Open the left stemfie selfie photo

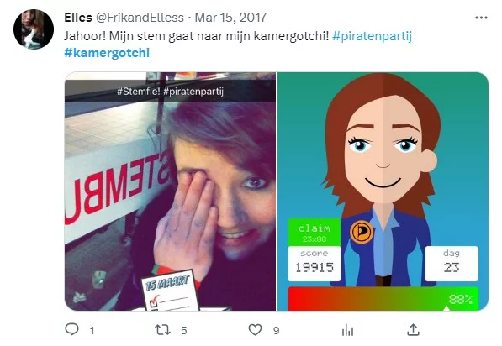pos(170,191)
